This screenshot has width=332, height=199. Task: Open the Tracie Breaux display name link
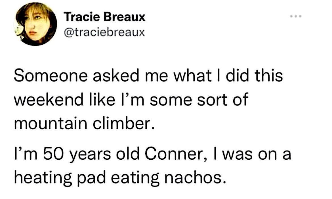click(105, 17)
